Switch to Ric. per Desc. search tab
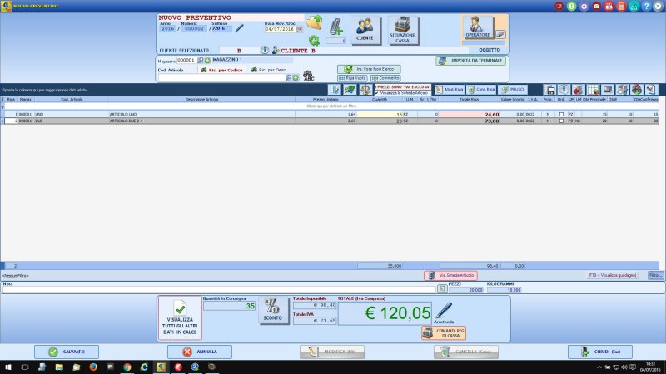This screenshot has height=374, width=666. pos(269,70)
